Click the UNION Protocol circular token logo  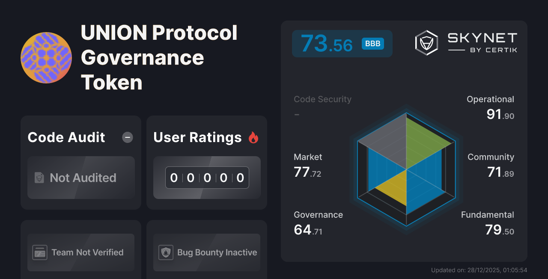46,57
